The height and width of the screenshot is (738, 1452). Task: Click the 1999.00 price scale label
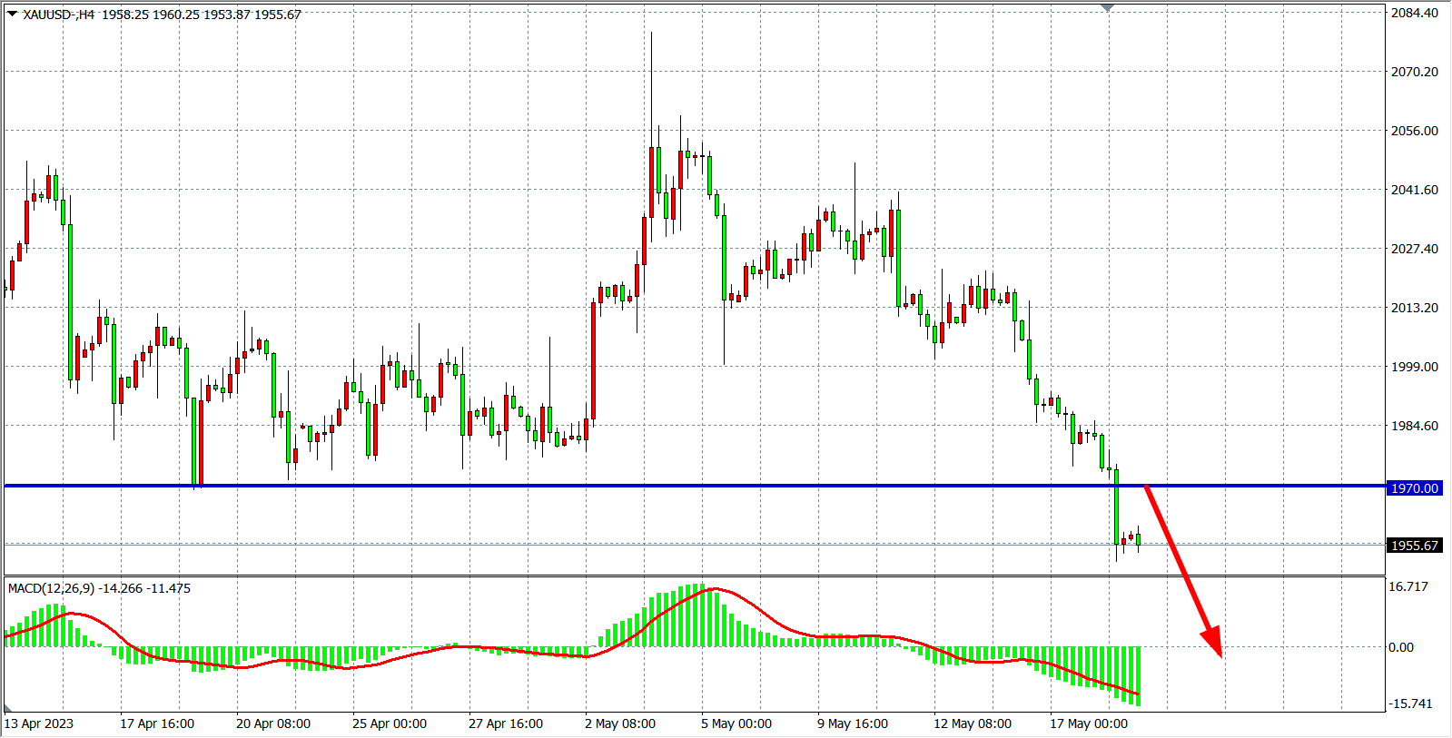point(1415,367)
